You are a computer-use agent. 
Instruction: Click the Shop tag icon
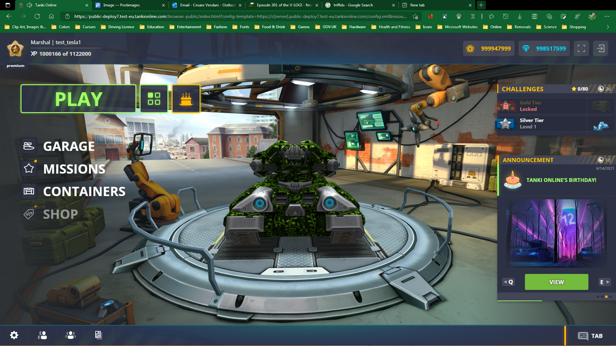pos(29,214)
